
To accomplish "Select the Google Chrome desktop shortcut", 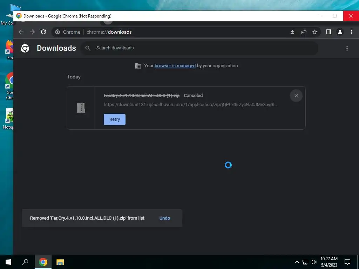I will [9, 86].
